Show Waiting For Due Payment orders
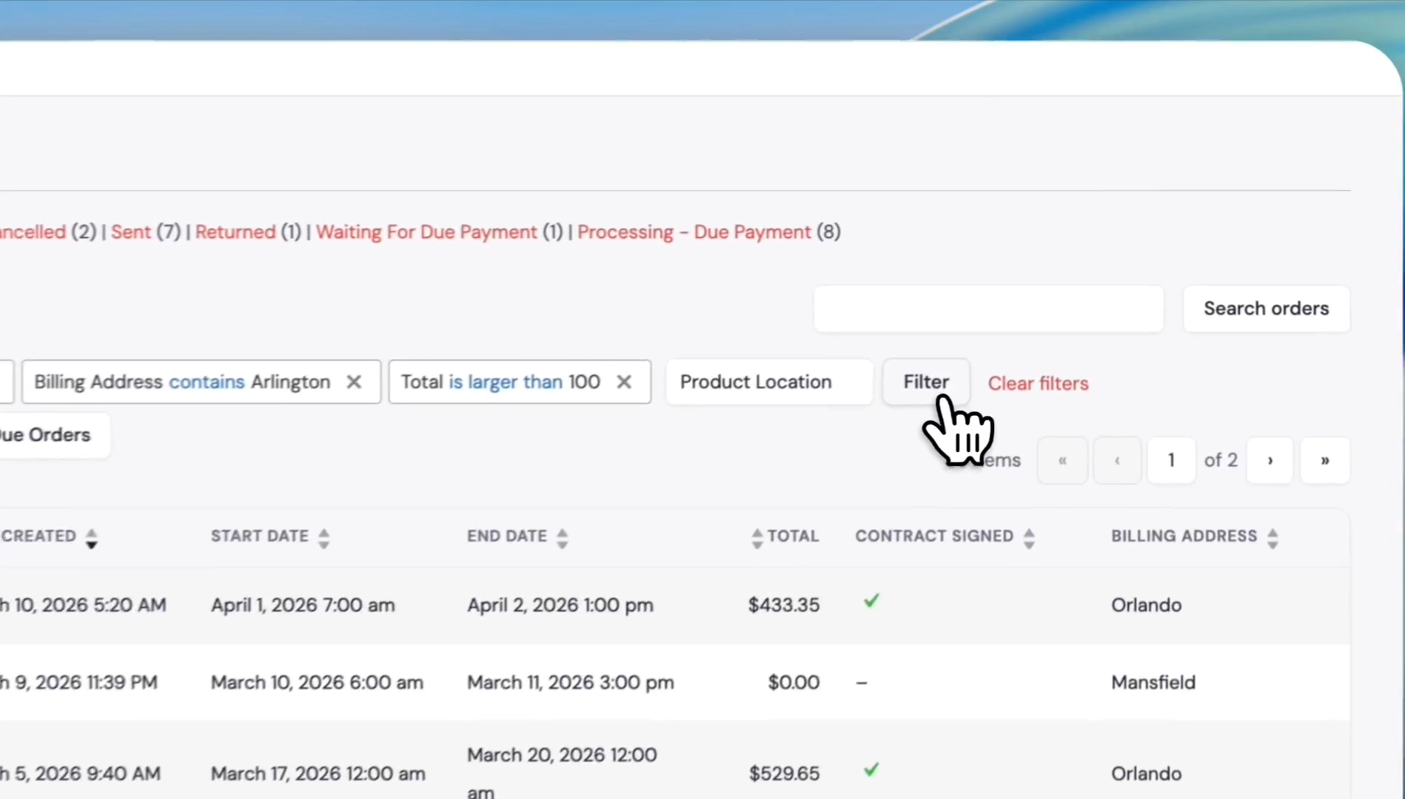This screenshot has height=799, width=1405. (426, 232)
